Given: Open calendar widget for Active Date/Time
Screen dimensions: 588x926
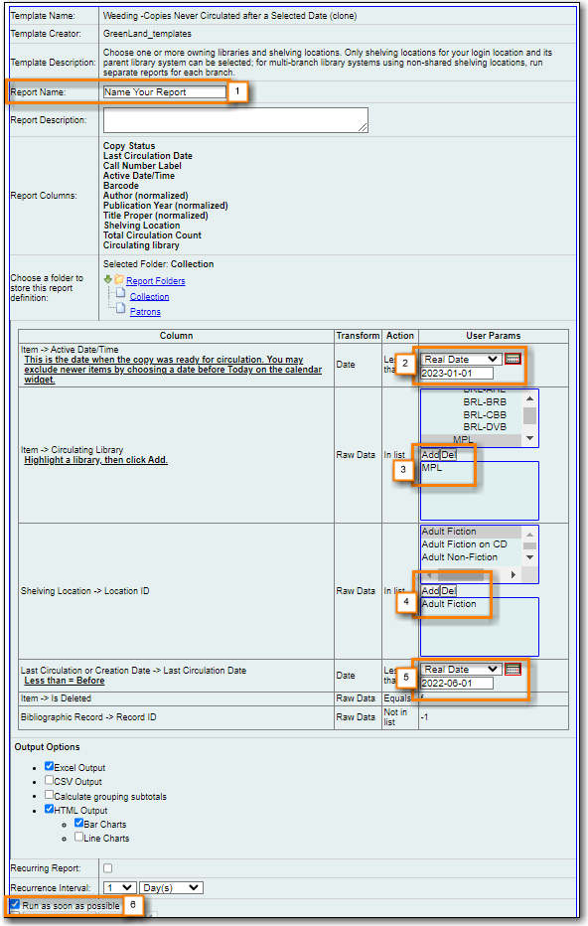Looking at the screenshot, I should [513, 359].
